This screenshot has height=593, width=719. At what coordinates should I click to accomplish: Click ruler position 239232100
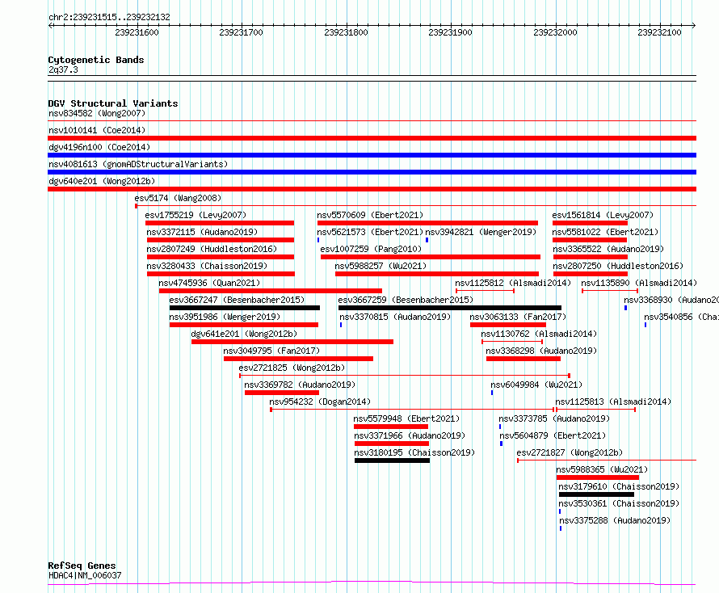[660, 32]
